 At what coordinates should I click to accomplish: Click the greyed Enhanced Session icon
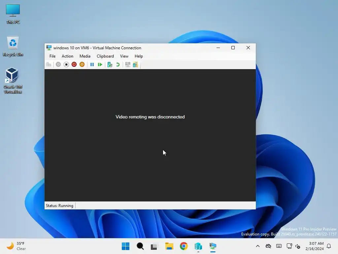pos(128,64)
